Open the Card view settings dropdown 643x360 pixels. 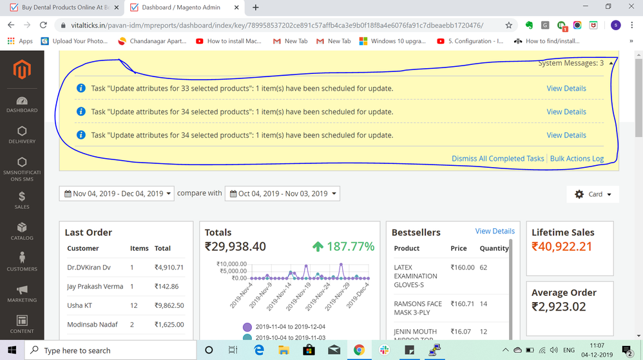(x=592, y=194)
